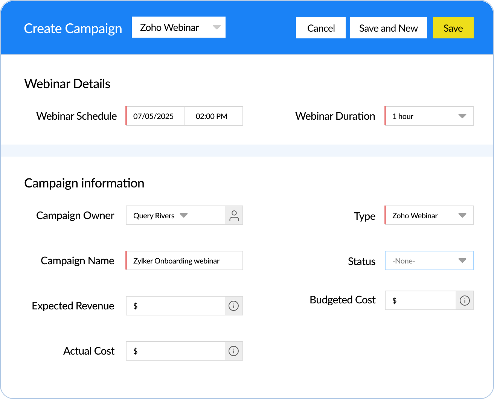Viewport: 494px width, 399px height.
Task: Open the Webinar Duration dropdown
Action: click(463, 116)
